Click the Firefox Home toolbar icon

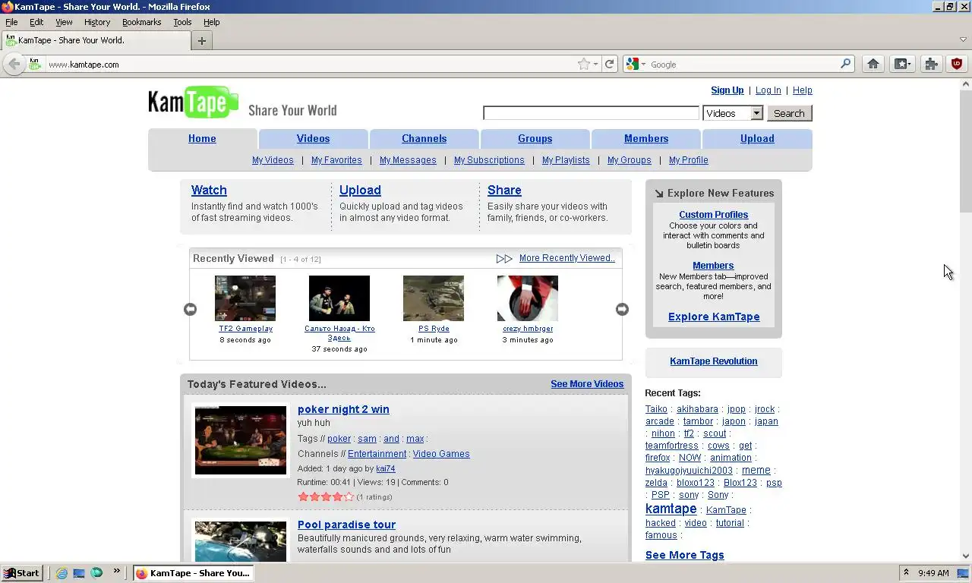873,65
